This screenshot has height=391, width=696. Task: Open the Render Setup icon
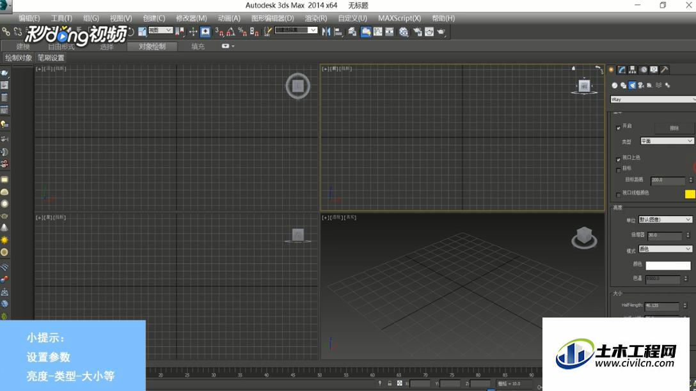tap(417, 32)
